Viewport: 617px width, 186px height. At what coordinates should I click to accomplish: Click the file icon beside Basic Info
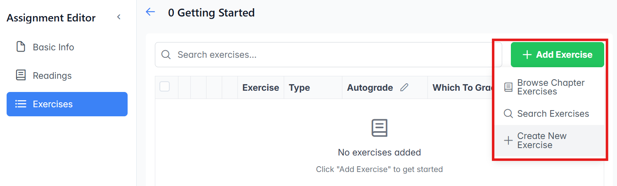21,47
